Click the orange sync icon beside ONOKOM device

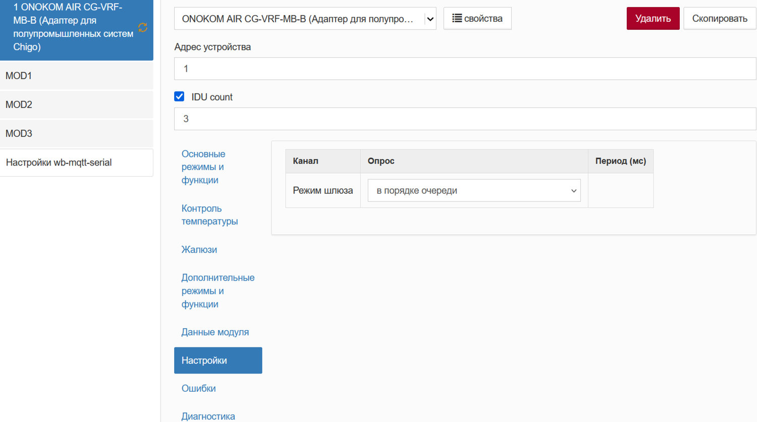(x=143, y=27)
